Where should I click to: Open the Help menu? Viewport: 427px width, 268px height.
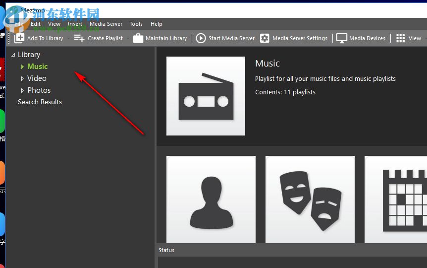click(x=157, y=24)
